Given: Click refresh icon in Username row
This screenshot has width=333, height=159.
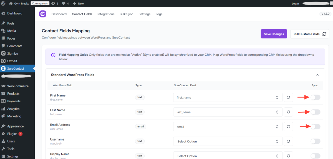Looking at the screenshot, I should click(x=288, y=141).
